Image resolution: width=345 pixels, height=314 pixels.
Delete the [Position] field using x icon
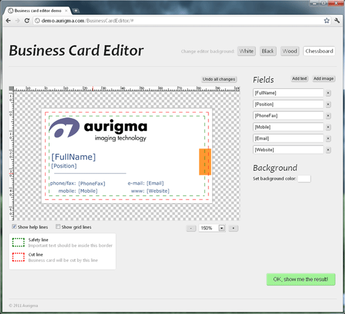[328, 104]
